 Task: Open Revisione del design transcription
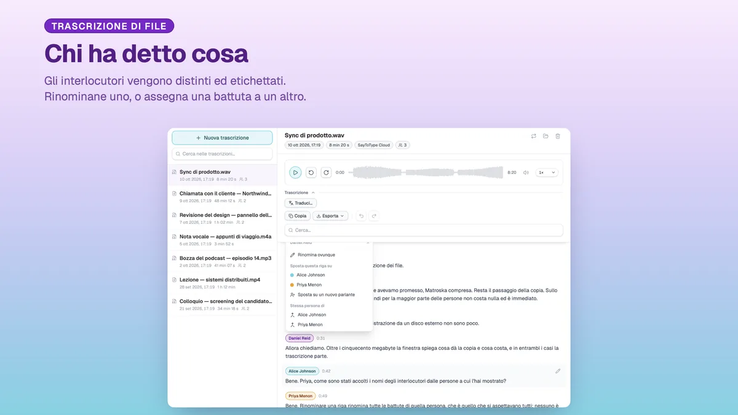pos(222,218)
